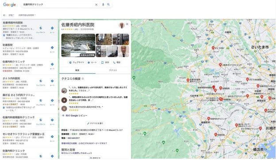Click the 上新井さとうクリニック map pin
The width and height of the screenshot is (276, 160).
(x=220, y=65)
